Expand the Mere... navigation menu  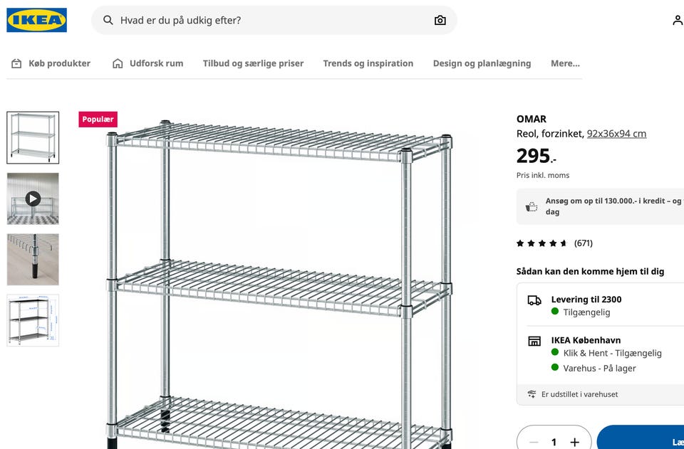tap(565, 63)
